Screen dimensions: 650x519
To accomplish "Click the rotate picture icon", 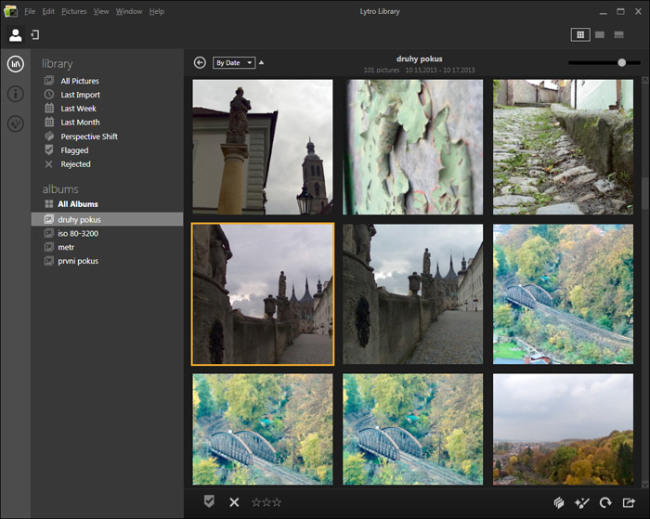I will tap(606, 502).
